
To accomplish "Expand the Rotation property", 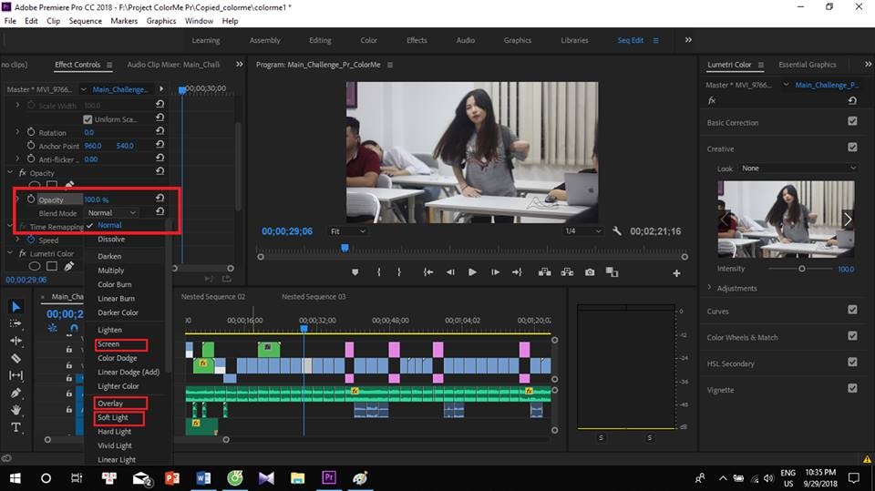I will click(x=17, y=132).
